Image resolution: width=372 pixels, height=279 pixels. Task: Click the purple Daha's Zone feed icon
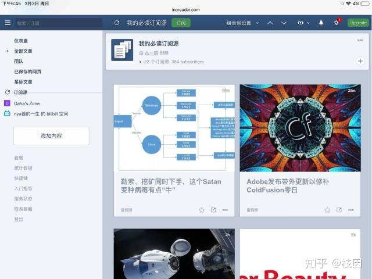pyautogui.click(x=7, y=103)
